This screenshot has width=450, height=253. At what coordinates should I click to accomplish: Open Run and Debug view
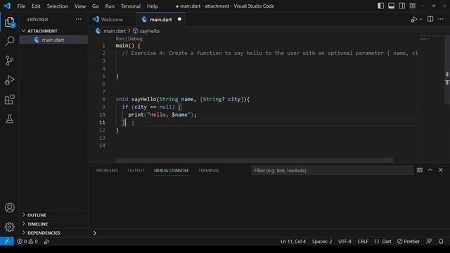[9, 80]
